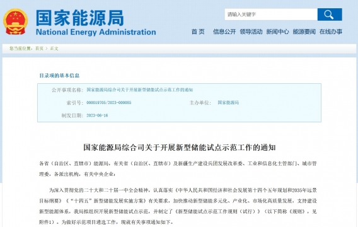Click the national emblem logo
The width and height of the screenshot is (358, 227).
click(x=16, y=21)
